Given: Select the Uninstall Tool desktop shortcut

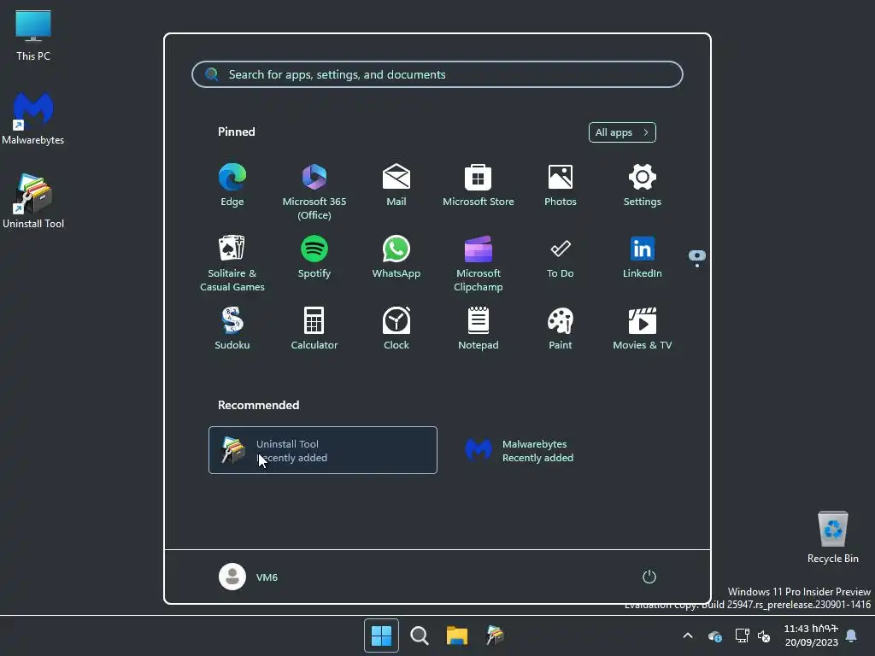Looking at the screenshot, I should click(x=33, y=202).
